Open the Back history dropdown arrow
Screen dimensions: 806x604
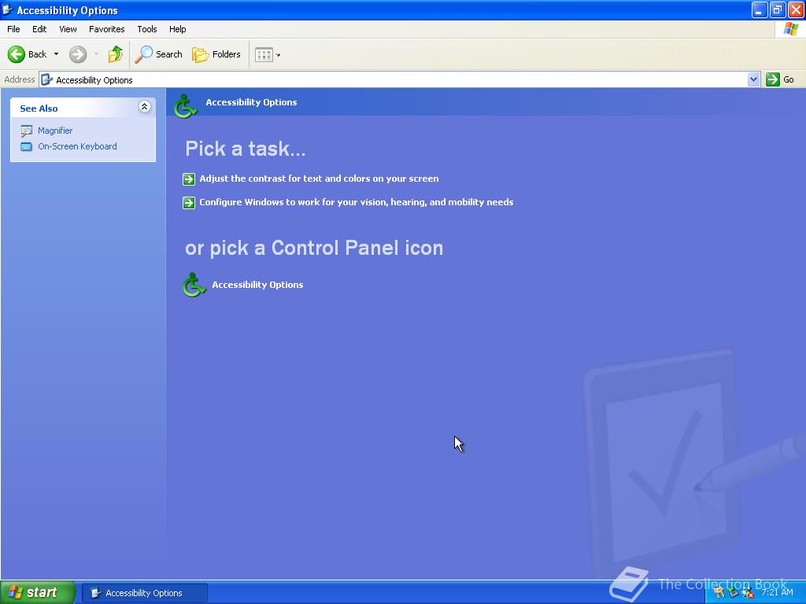(56, 54)
